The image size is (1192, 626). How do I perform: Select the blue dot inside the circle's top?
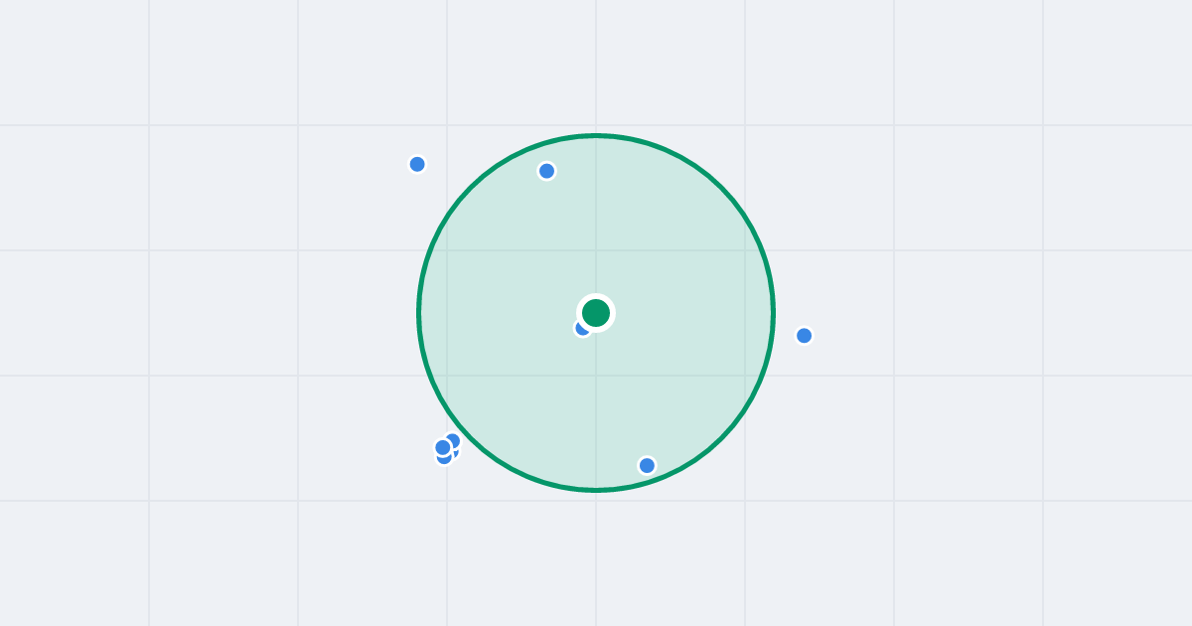tap(546, 171)
